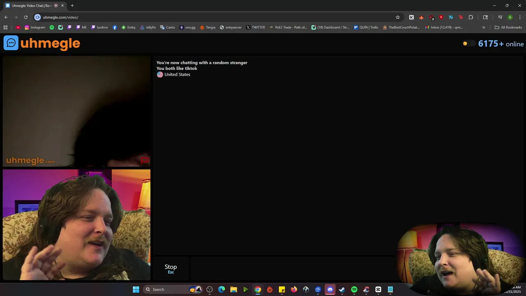Image resolution: width=526 pixels, height=296 pixels.
Task: Open the All Bookmarks folder
Action: (508, 28)
